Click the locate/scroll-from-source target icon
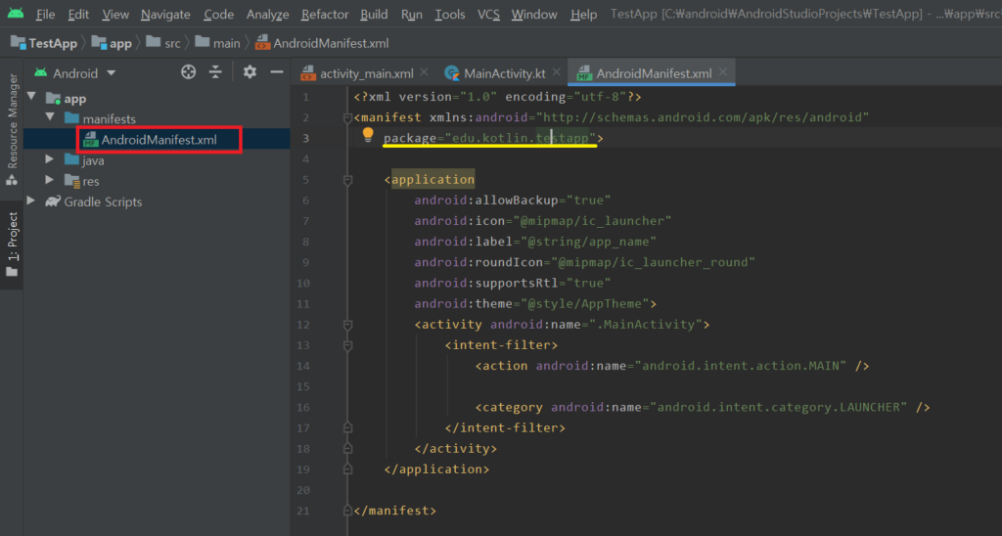Viewport: 1002px width, 536px height. click(189, 72)
